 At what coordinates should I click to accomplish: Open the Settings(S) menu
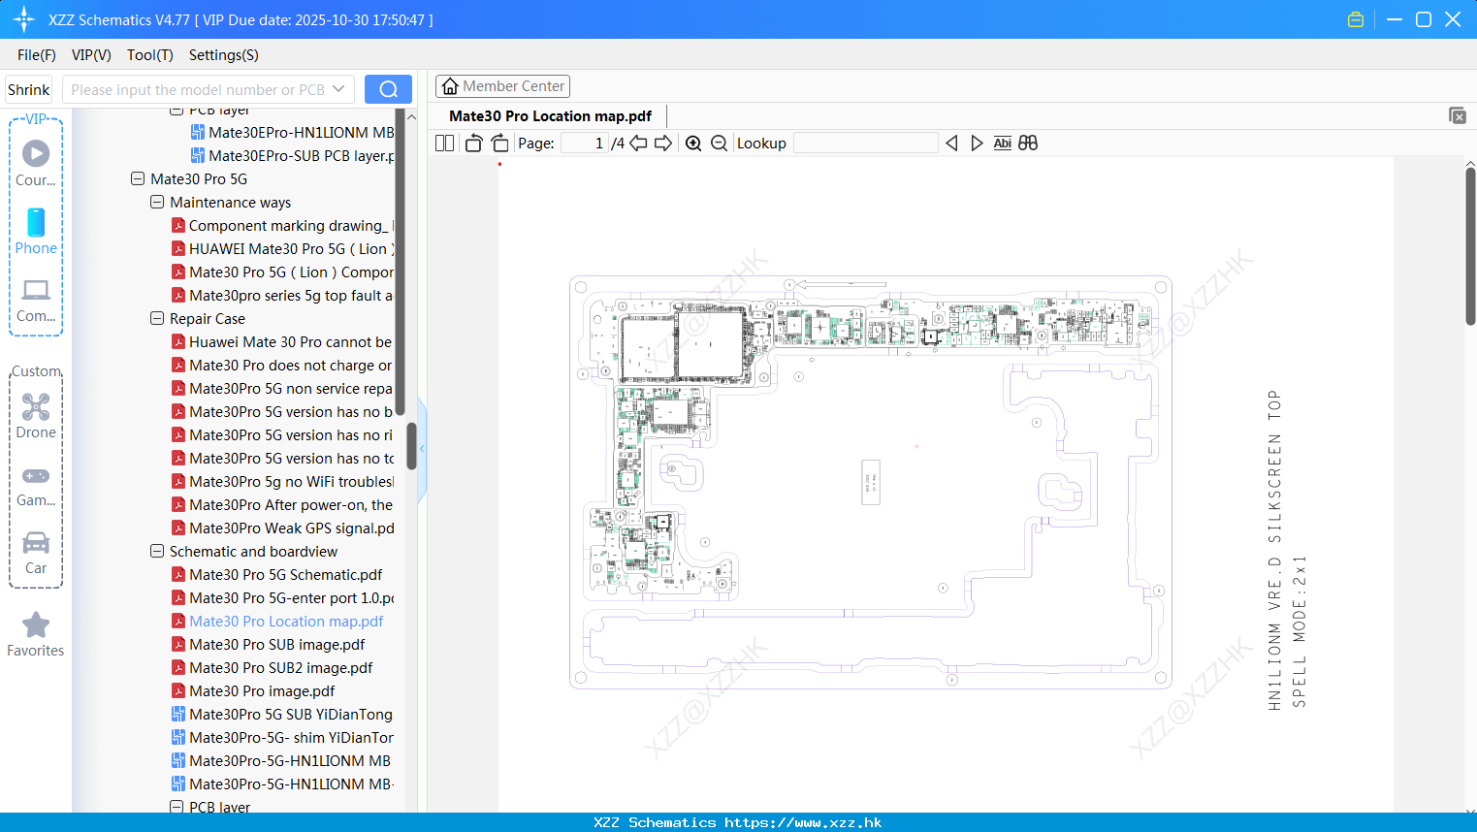[x=224, y=55]
